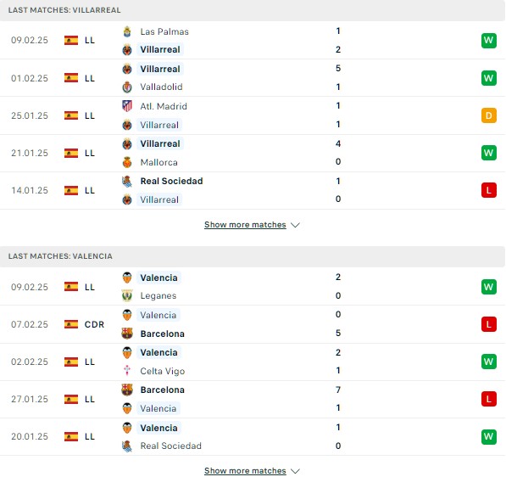This screenshot has height=488, width=506.
Task: Select the Last Matches: Villarreal header
Action: pos(253,10)
